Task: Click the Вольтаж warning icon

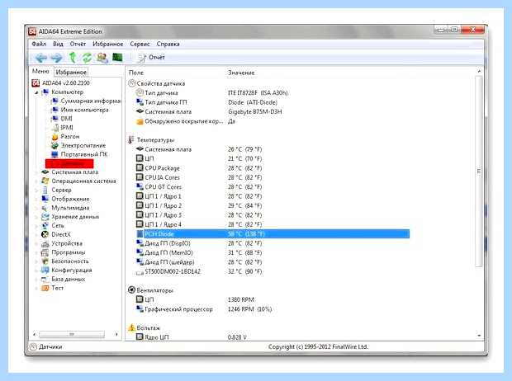Action: [x=131, y=327]
